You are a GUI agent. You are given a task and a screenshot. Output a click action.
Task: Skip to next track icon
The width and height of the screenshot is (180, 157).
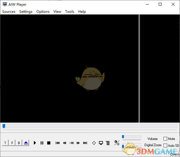(x=85, y=143)
